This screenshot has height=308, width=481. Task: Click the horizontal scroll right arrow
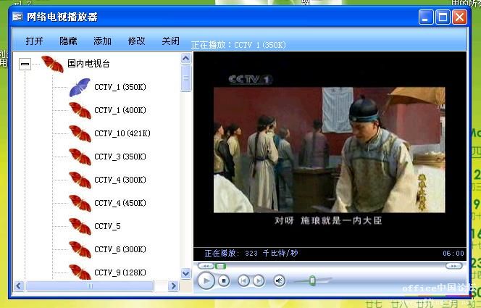point(173,286)
